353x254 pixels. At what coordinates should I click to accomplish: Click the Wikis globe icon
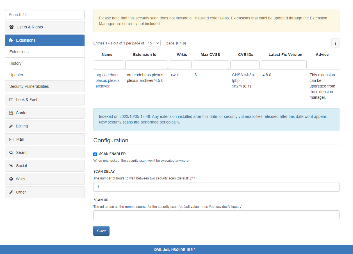point(11,179)
